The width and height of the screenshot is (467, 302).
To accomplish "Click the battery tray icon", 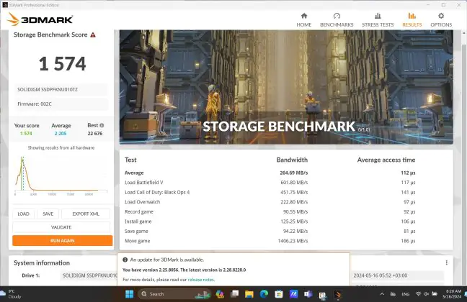I will (435, 294).
